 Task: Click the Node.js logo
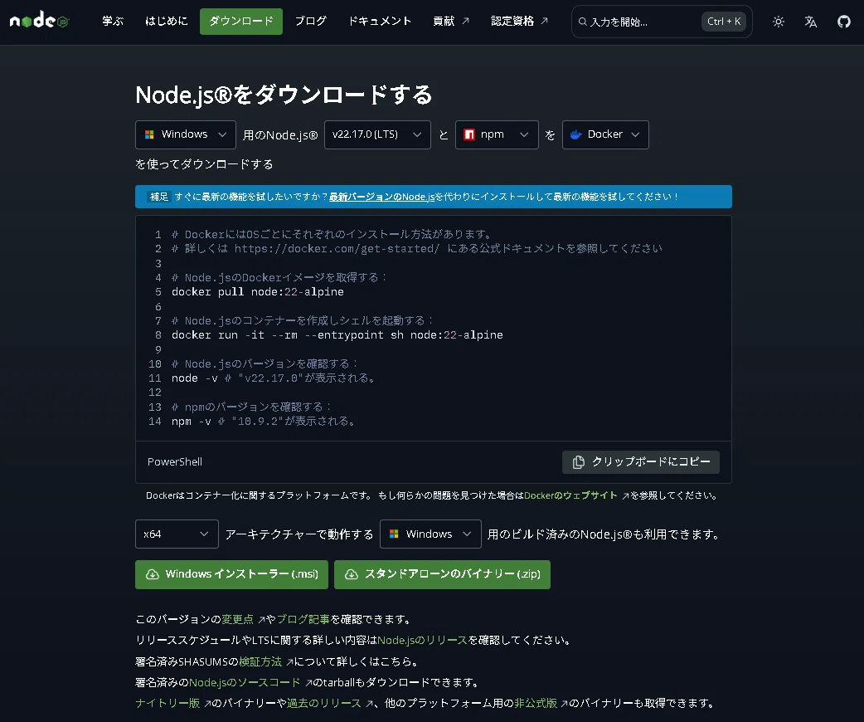pyautogui.click(x=39, y=21)
